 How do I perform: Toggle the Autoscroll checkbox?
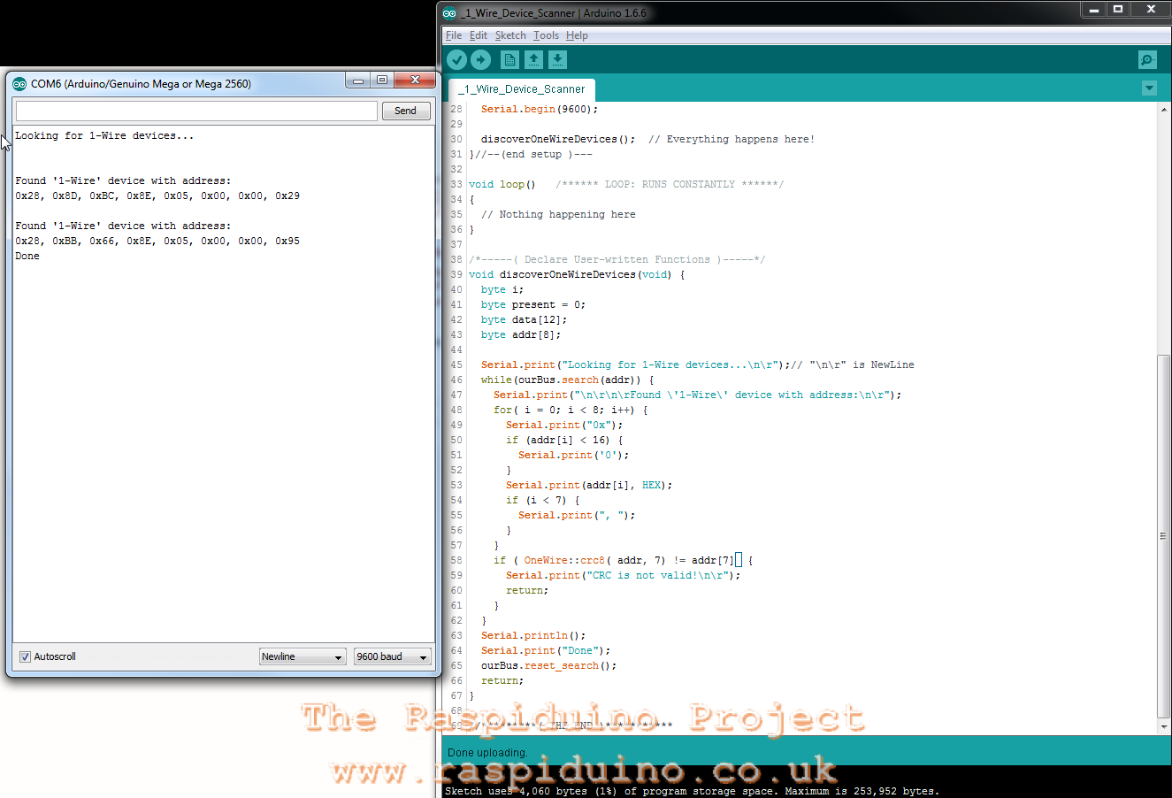(x=25, y=656)
